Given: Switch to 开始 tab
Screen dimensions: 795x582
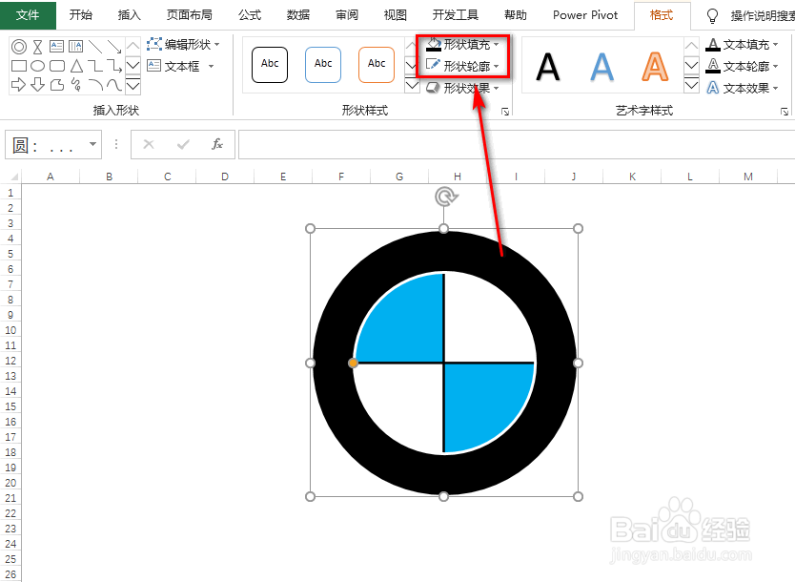Looking at the screenshot, I should tap(81, 15).
